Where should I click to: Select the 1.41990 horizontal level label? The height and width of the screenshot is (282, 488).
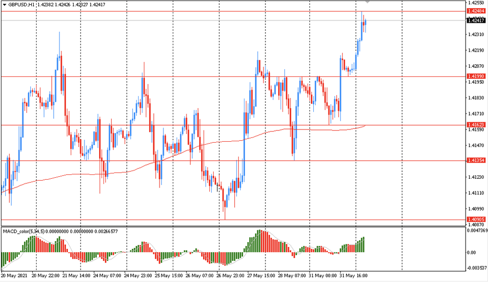[476, 76]
